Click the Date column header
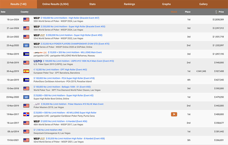Screen dimensions: 228x145 point(3,12)
